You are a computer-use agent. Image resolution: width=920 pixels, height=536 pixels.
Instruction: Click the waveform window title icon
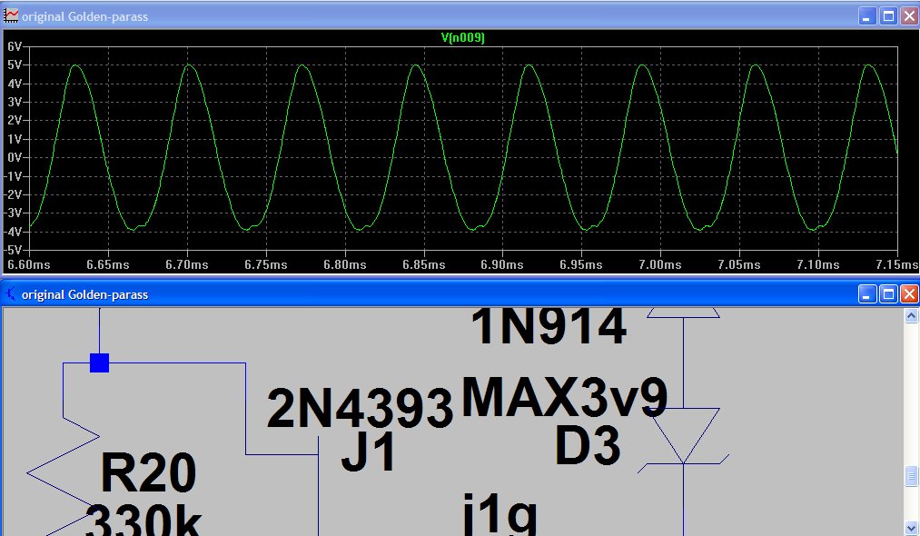tap(11, 15)
